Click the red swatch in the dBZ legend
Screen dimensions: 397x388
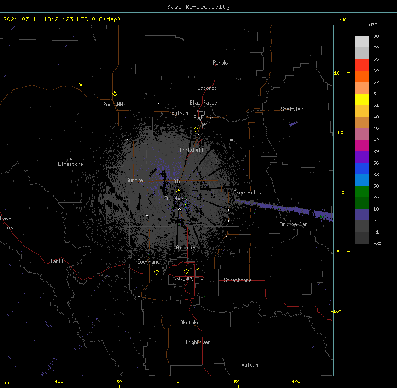pos(362,65)
